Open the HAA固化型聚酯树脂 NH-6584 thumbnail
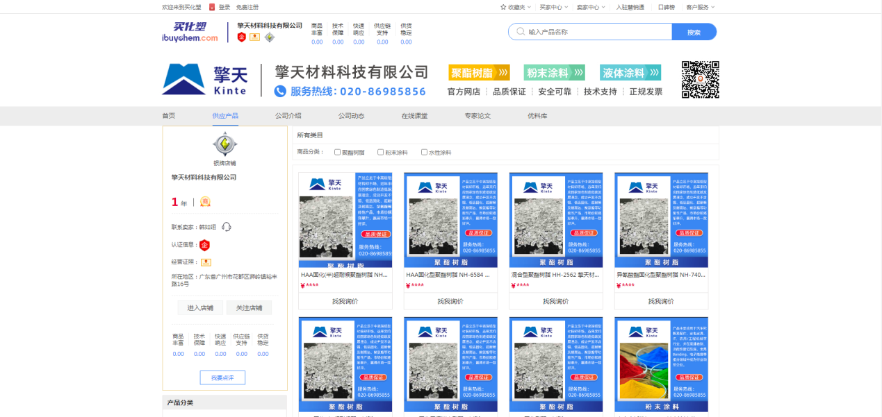This screenshot has width=882, height=417. click(x=450, y=220)
